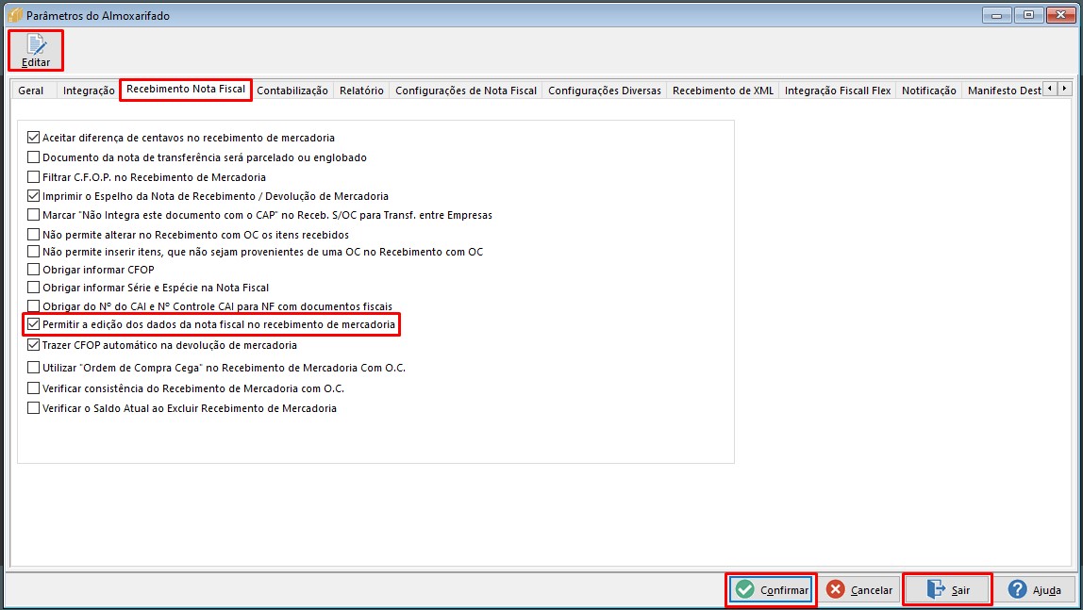Toggle Imprimir o Espelho da Nota checkbox
Screen dimensions: 1083x610
coord(33,196)
